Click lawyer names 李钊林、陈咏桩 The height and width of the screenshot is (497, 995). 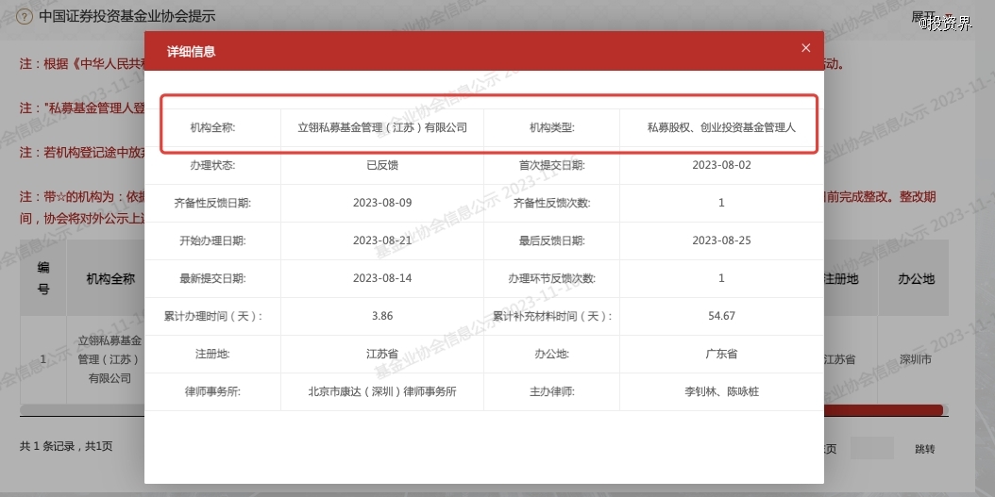coord(721,391)
